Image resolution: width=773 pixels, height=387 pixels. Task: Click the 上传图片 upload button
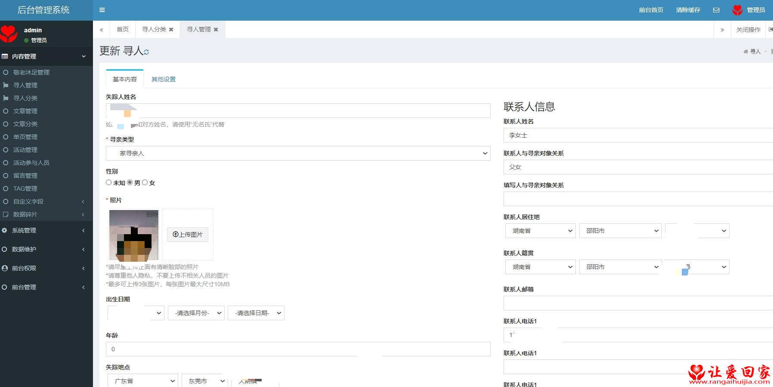pos(188,235)
